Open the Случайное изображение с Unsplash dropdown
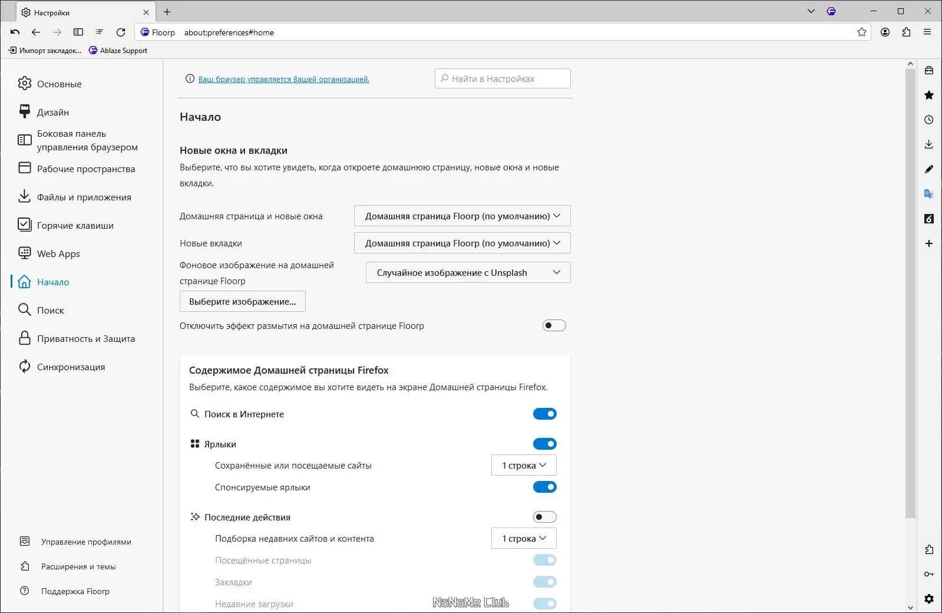 click(468, 272)
